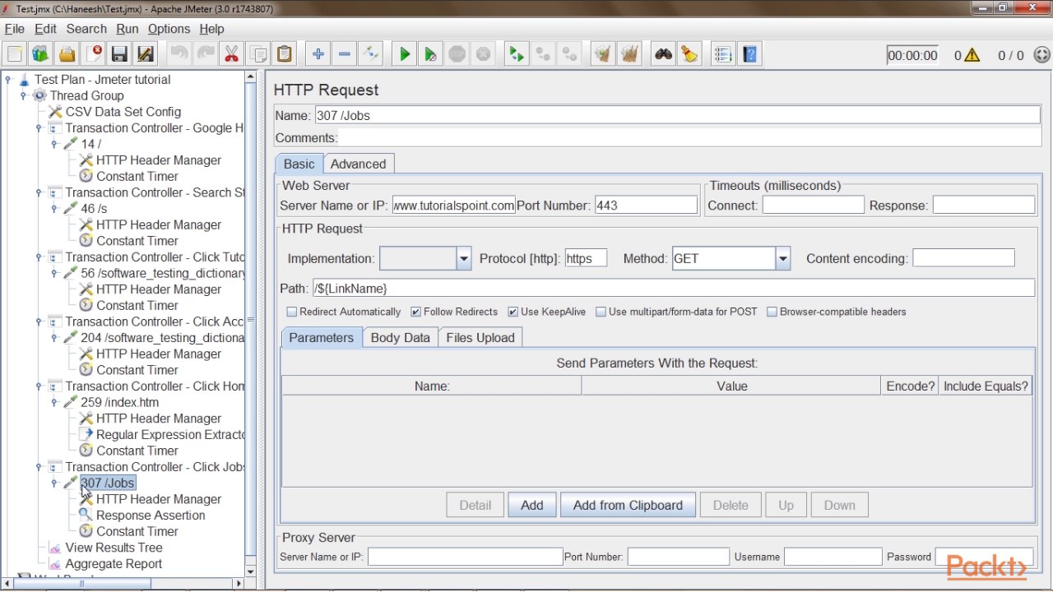Click the Reset Search icon

click(x=689, y=54)
